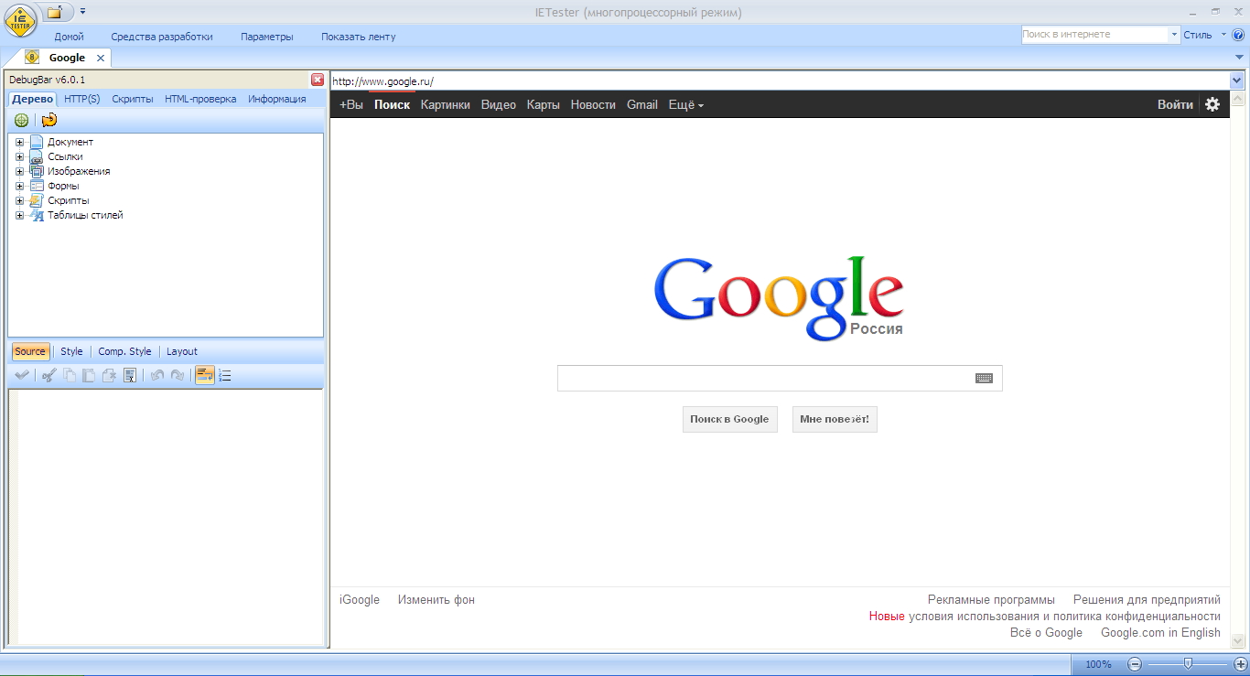Open the quick access toolbar customize arrow
1250x676 pixels.
(82, 12)
